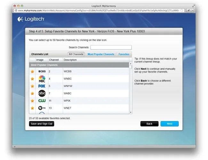Click the browser address bar URL
208x160 pixels.
99,10
